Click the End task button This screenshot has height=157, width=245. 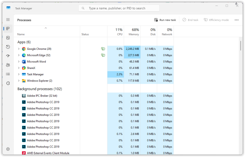pos(190,20)
